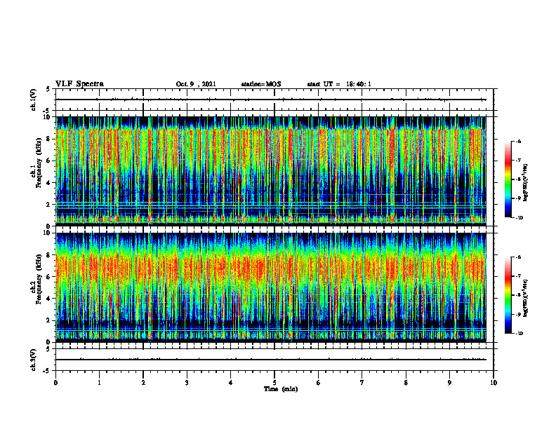
Task: Click the "-10" value on ch.2 colorbar
Action: tap(519, 334)
